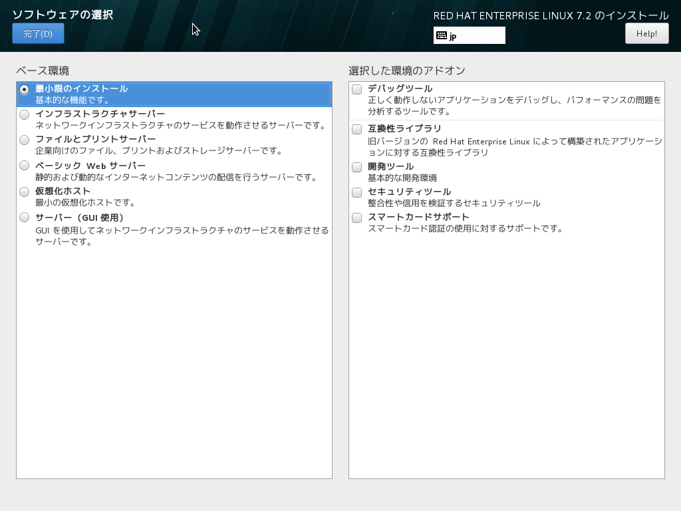
Task: Enable スマートカードサポート add-on checkbox
Action: (x=356, y=218)
